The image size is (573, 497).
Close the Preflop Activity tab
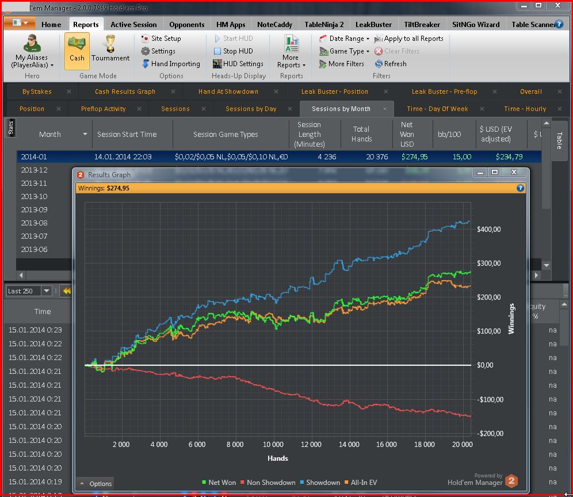(x=139, y=109)
